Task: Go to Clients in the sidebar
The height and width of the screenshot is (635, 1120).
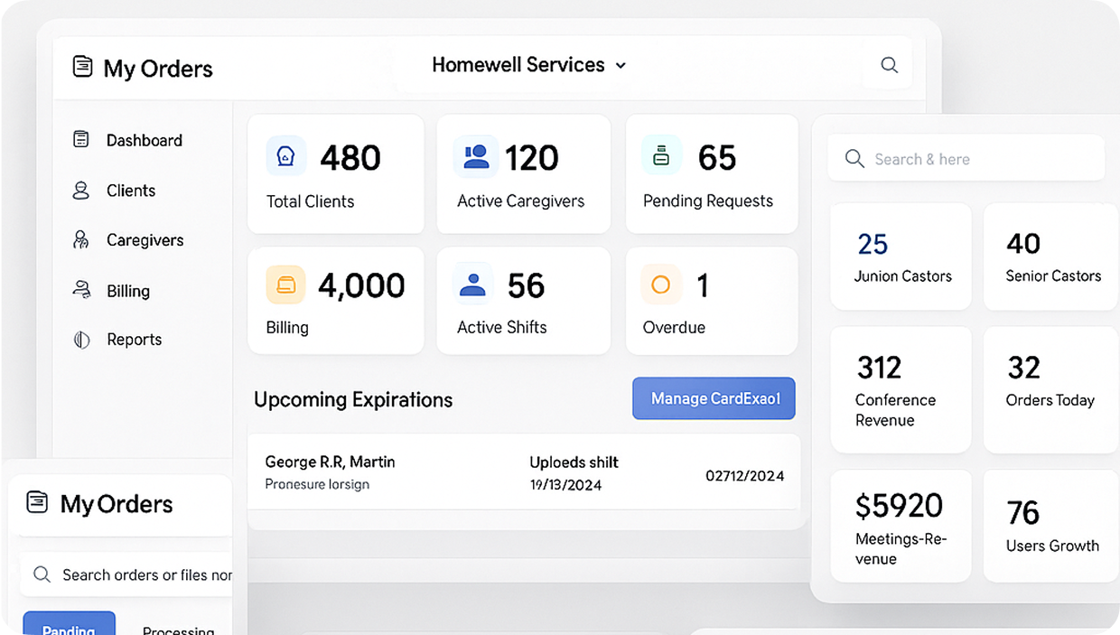Action: [x=130, y=191]
